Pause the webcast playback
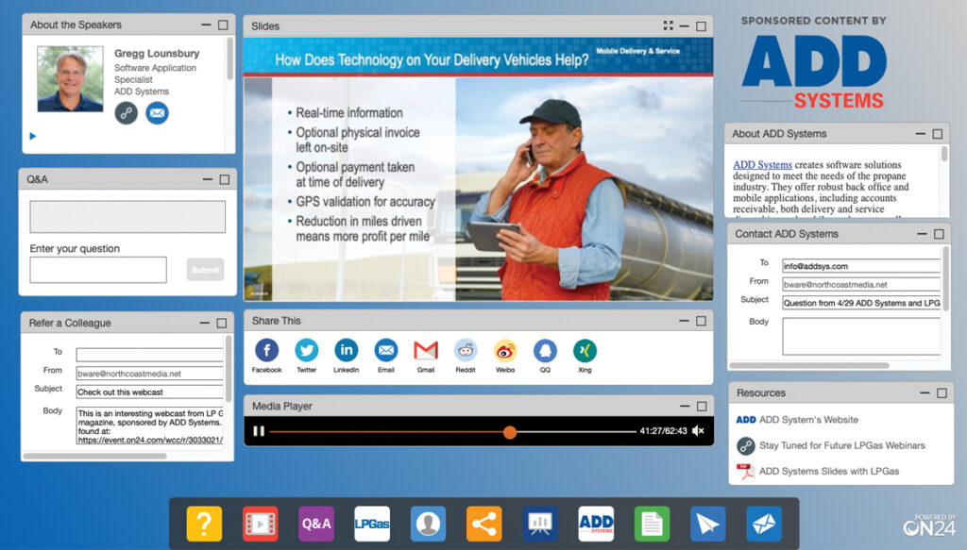The height and width of the screenshot is (550, 967). 259,431
